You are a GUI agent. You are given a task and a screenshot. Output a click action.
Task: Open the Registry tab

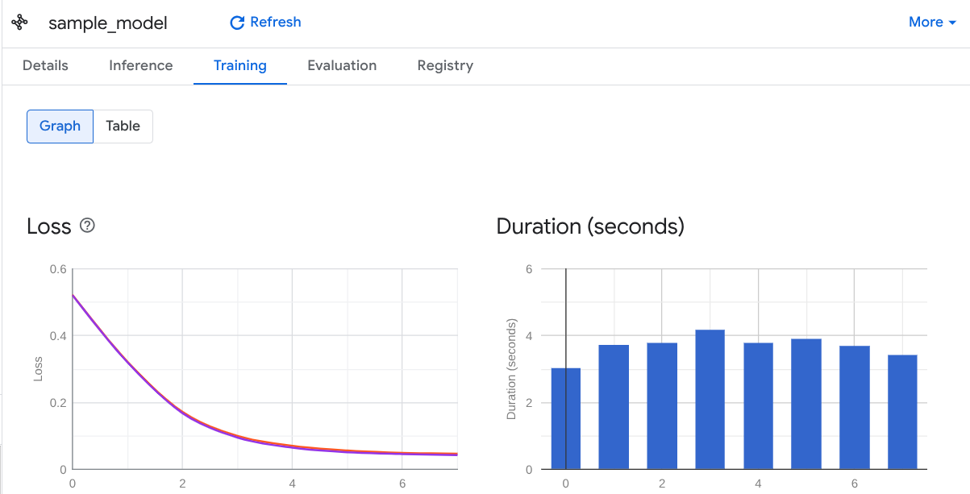click(445, 66)
